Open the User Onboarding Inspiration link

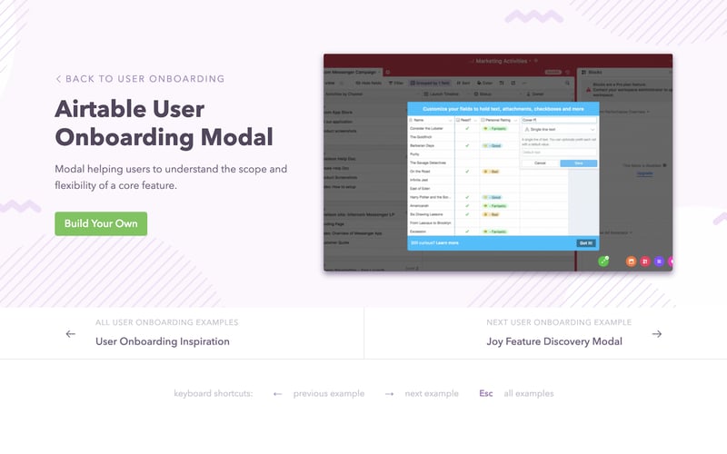click(x=163, y=341)
